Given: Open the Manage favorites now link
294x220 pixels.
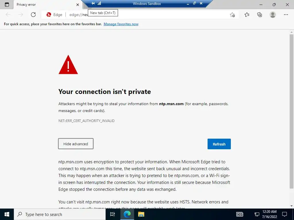Looking at the screenshot, I should coord(121,24).
